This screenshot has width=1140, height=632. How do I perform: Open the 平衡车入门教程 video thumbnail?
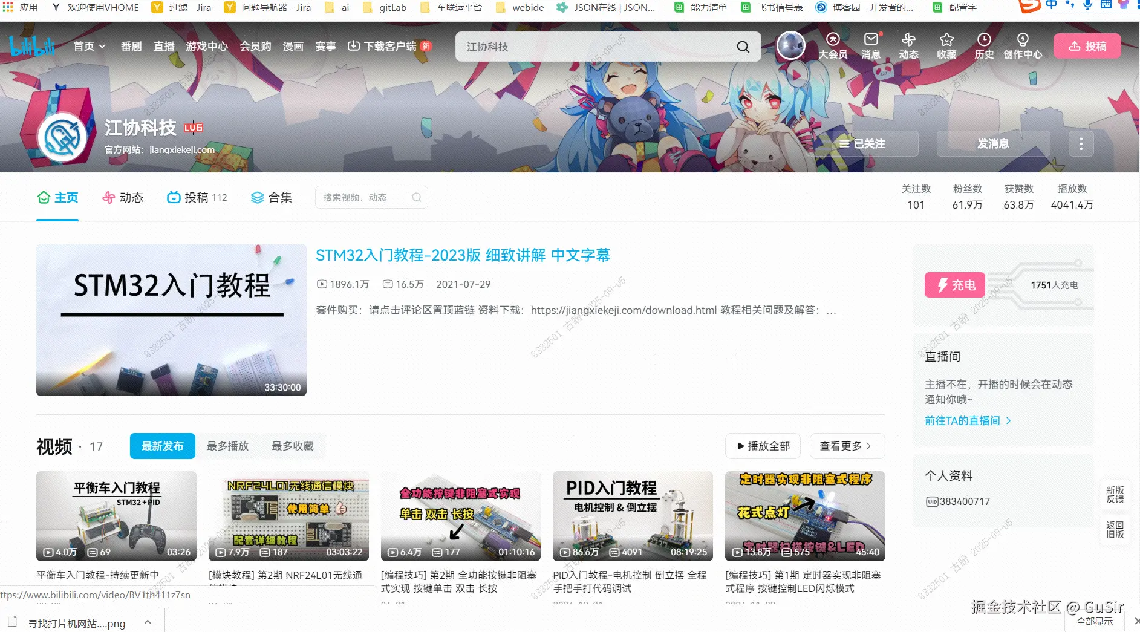[x=116, y=516]
